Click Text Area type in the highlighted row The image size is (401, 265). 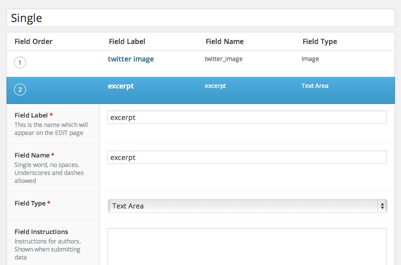pos(315,86)
